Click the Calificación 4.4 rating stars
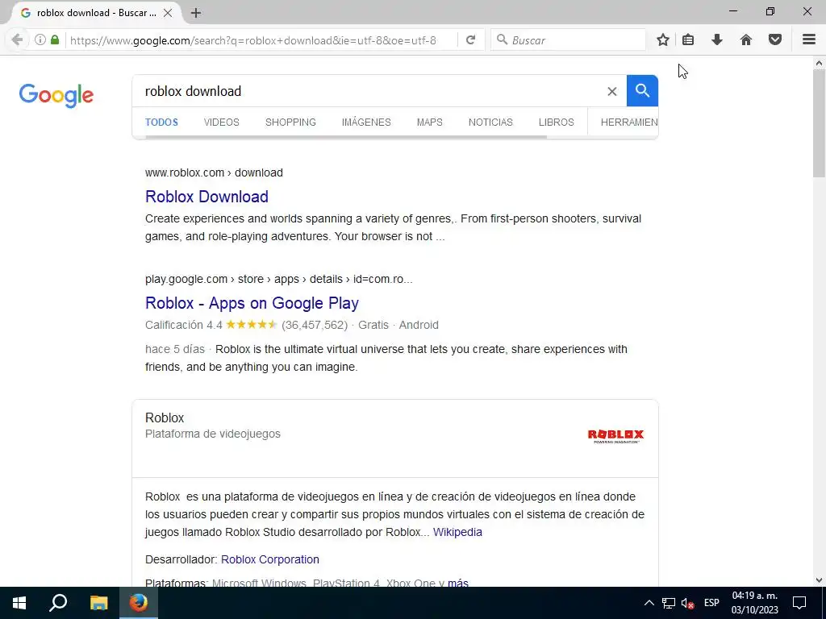The height and width of the screenshot is (619, 826). [252, 325]
